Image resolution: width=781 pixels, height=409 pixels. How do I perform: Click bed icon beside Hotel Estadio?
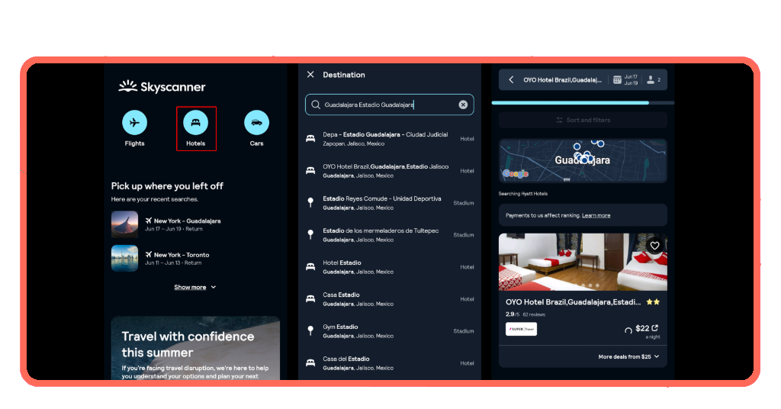click(310, 267)
